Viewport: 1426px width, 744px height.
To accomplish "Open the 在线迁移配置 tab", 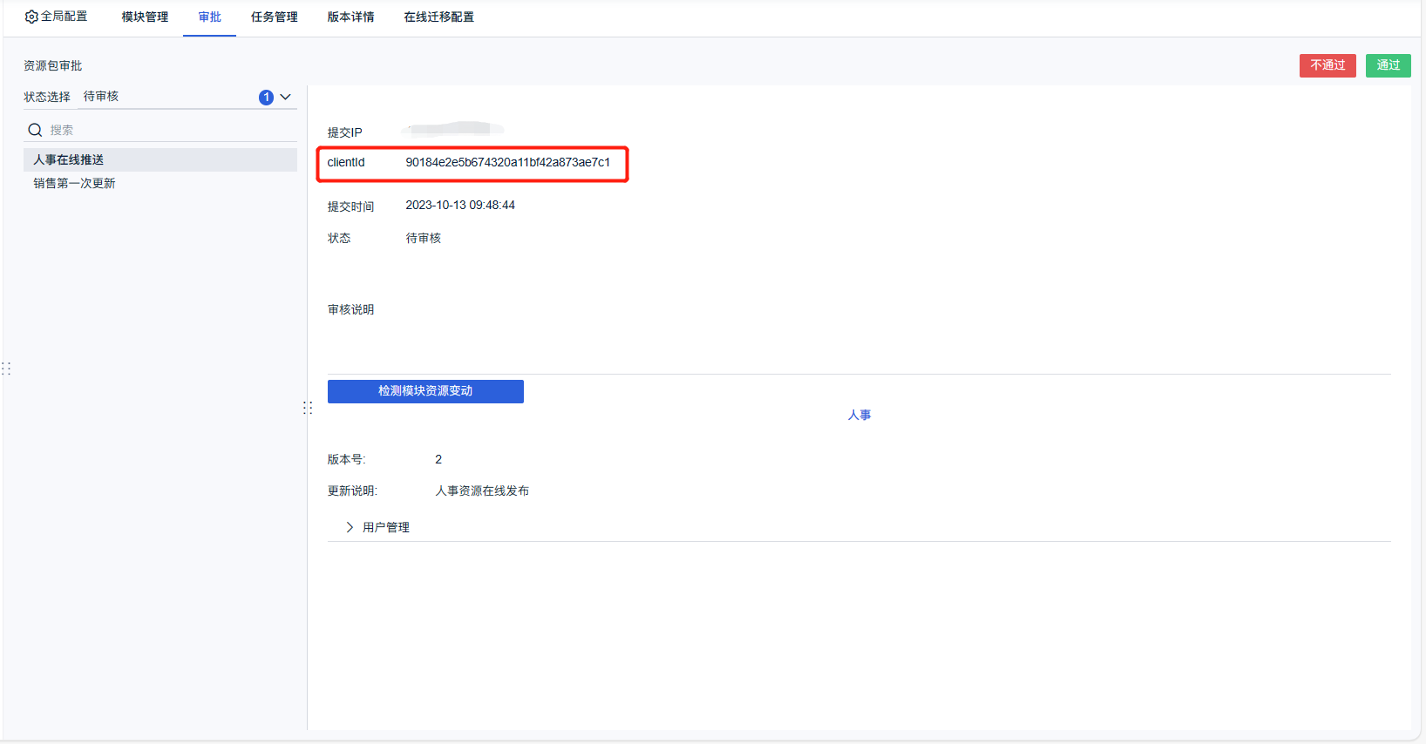I will (x=439, y=17).
